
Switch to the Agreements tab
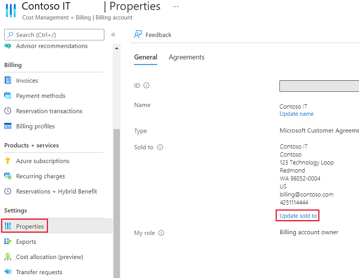pyautogui.click(x=187, y=57)
